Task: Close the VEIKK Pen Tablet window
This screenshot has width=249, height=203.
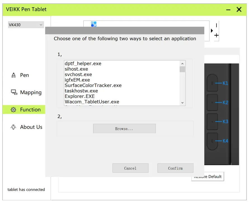Action: (239, 9)
